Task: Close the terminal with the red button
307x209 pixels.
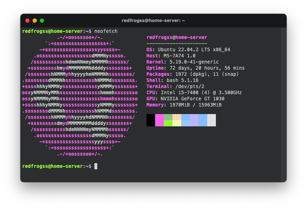Action: tap(27, 21)
